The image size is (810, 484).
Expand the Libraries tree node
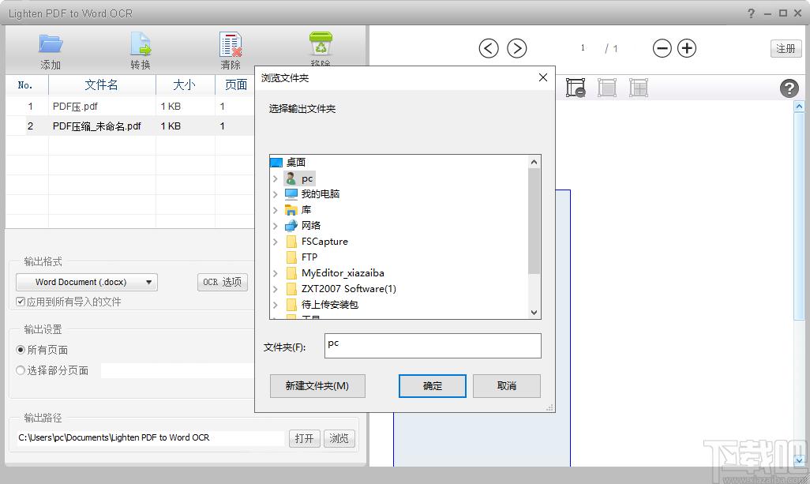point(276,210)
